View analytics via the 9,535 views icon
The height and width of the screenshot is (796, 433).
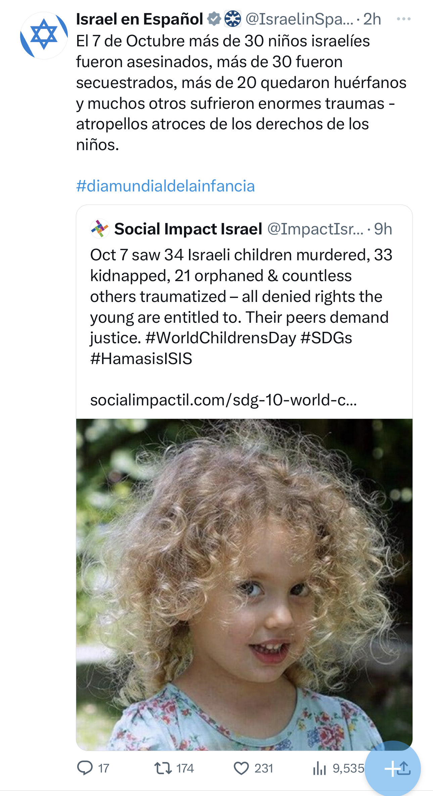click(x=320, y=768)
